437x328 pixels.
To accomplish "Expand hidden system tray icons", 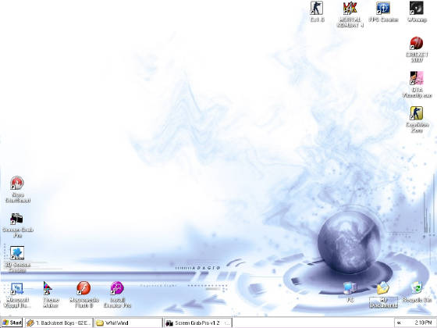I will [399, 323].
